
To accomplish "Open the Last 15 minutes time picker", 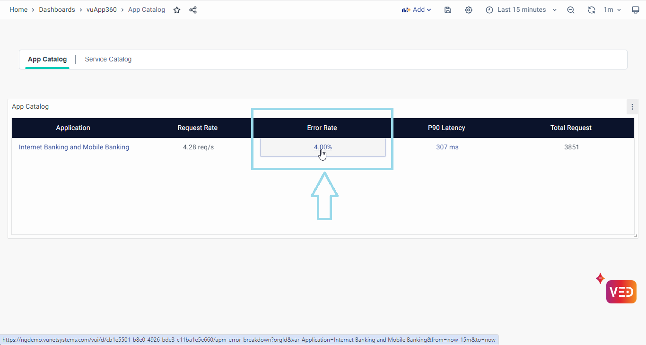I will tap(521, 10).
